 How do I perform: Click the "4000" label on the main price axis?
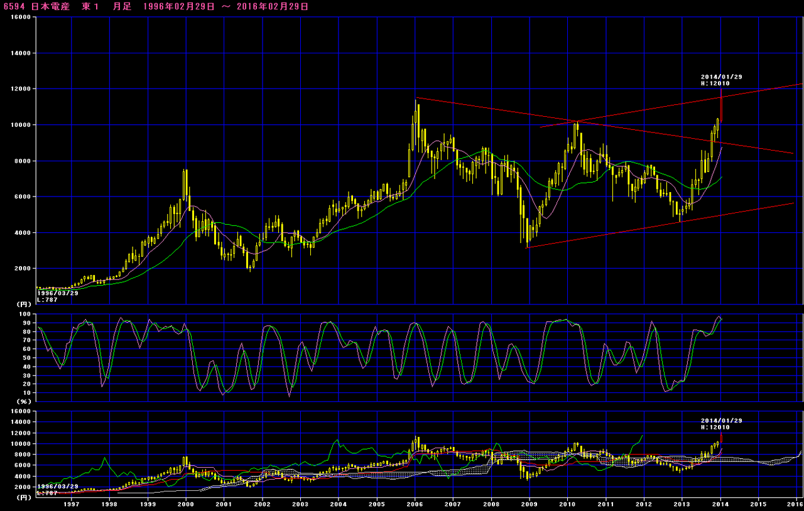pos(23,233)
